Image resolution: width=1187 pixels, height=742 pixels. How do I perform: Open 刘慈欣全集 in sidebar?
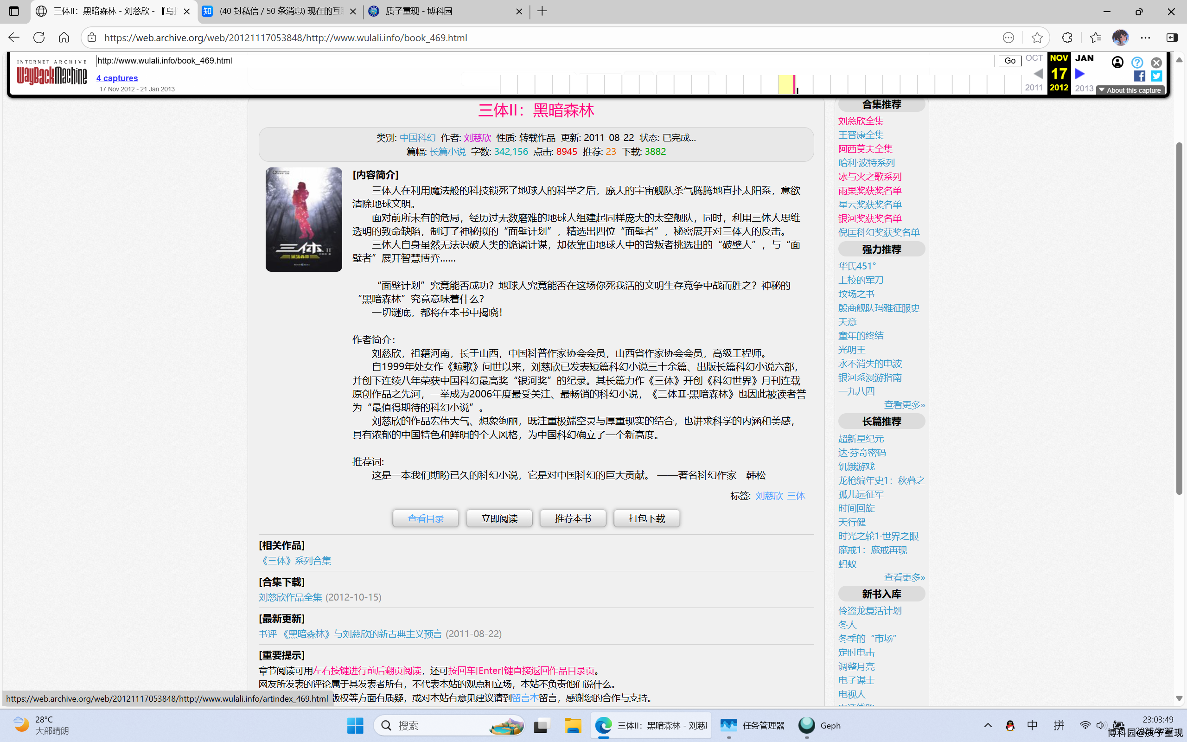[x=861, y=121]
